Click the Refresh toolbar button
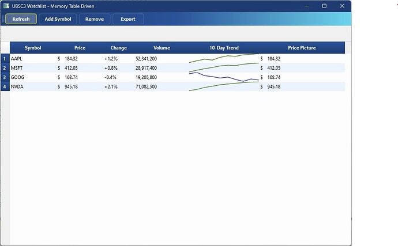 [21, 19]
